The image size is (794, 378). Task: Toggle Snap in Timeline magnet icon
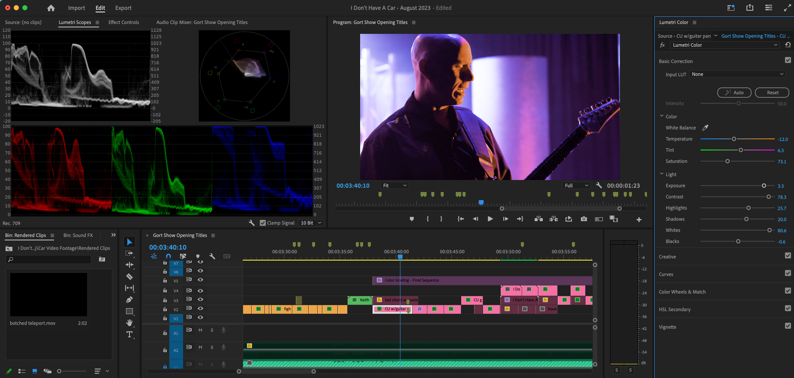pyautogui.click(x=168, y=256)
